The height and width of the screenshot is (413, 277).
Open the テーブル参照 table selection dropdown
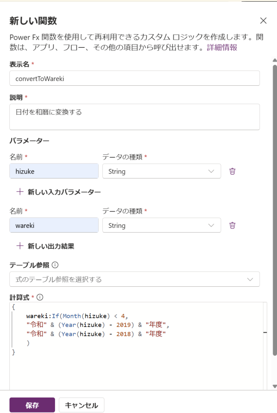[x=134, y=279]
